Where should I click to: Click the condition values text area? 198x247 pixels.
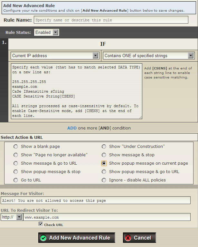[76, 91]
